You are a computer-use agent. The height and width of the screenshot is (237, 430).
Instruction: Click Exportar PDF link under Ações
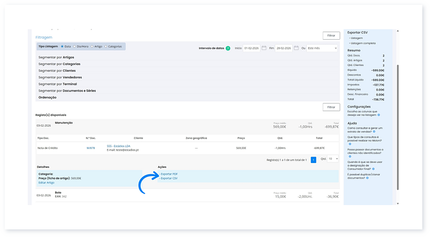pyautogui.click(x=169, y=174)
